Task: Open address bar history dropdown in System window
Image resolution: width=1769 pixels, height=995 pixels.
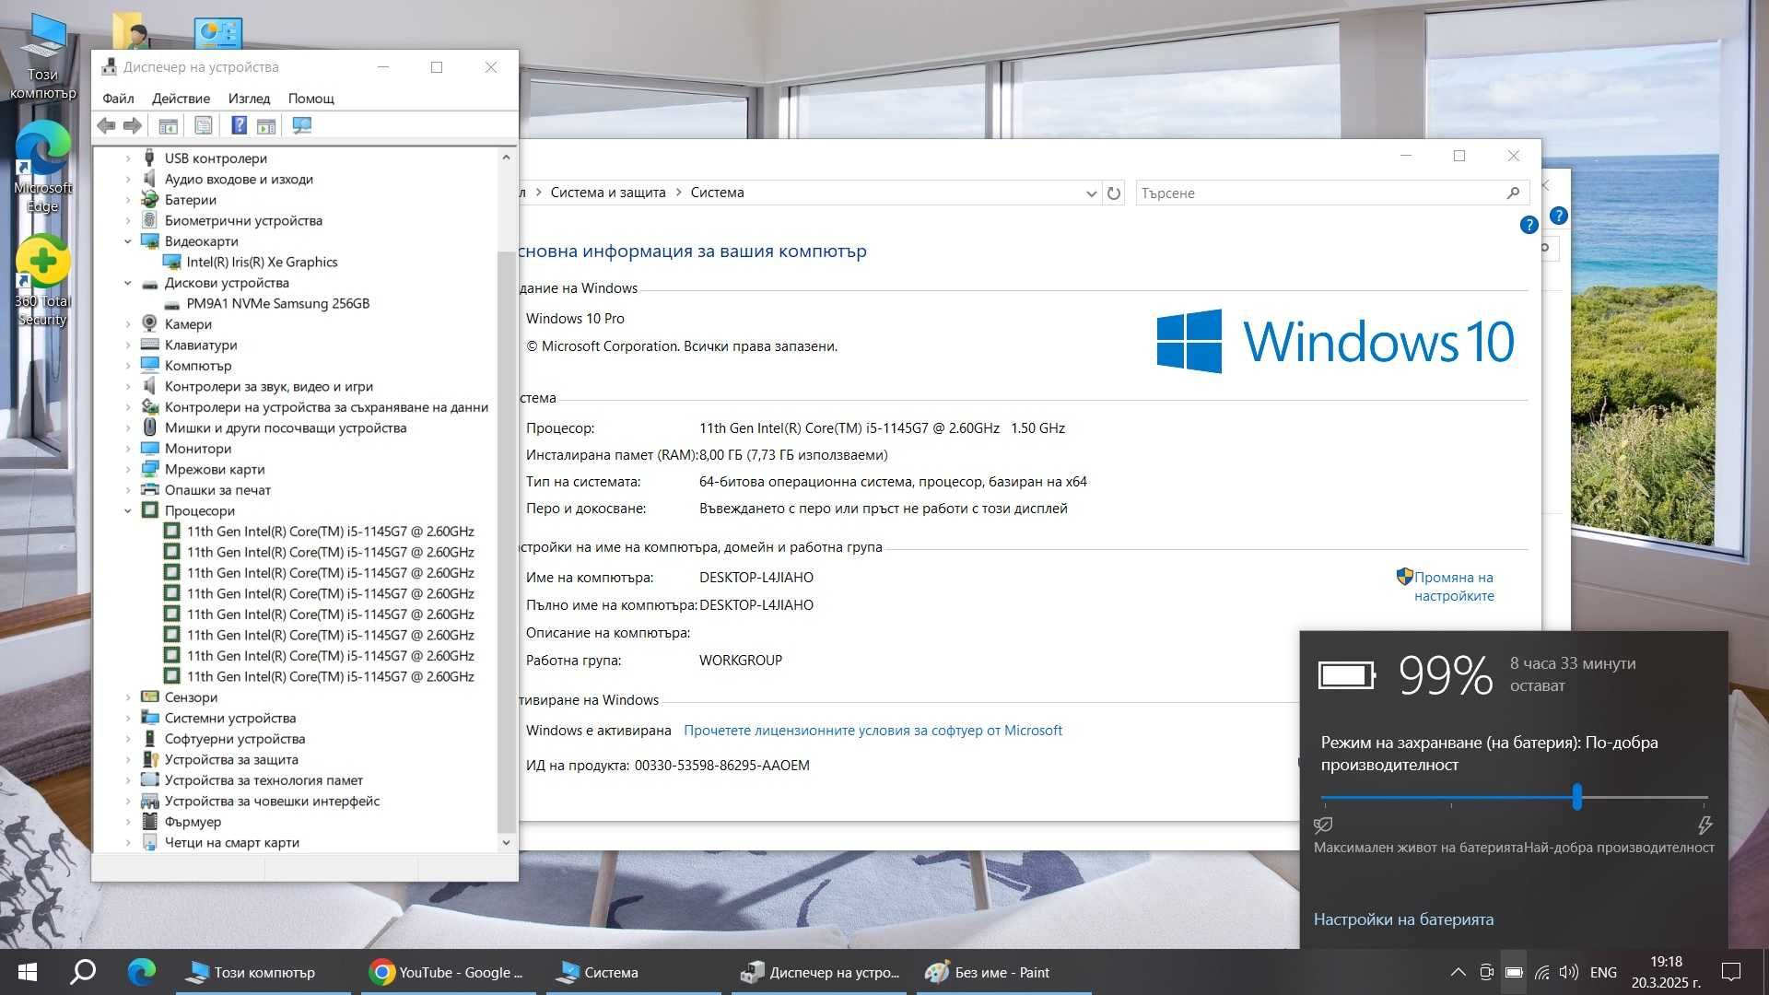Action: tap(1091, 193)
